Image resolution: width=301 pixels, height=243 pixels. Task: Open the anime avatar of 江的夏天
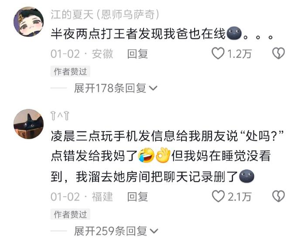(29, 21)
